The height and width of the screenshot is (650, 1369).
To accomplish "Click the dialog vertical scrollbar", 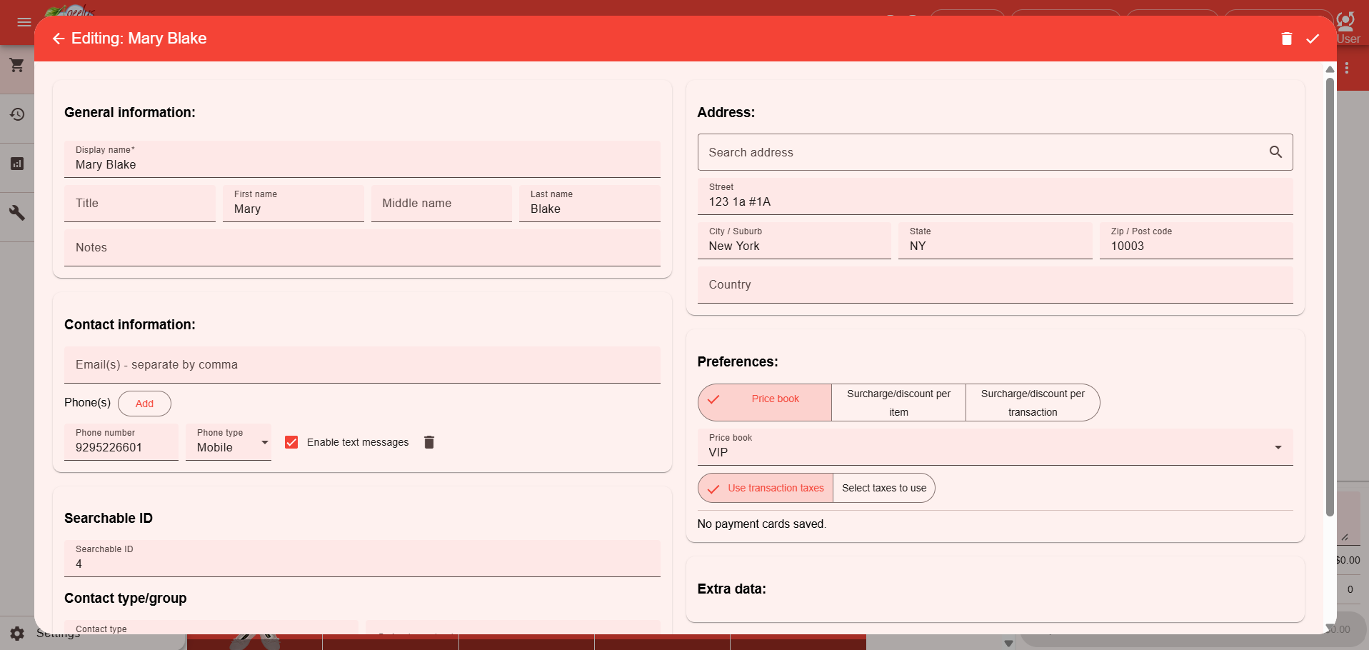I will point(1330,296).
